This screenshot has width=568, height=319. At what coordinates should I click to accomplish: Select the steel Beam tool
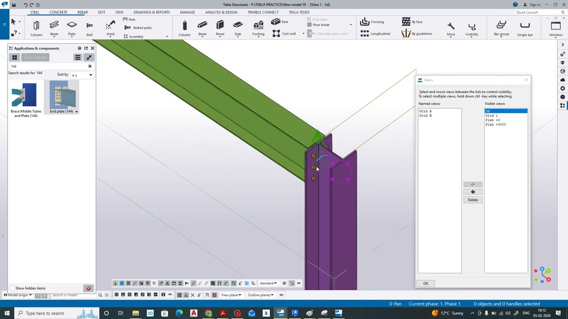(x=54, y=28)
